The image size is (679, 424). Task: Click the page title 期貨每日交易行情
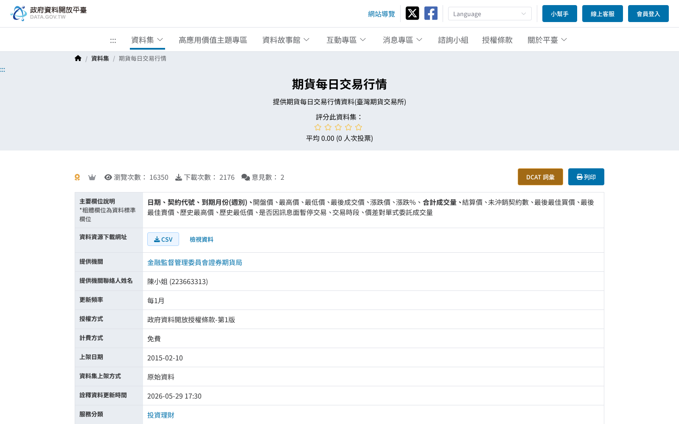coord(339,84)
